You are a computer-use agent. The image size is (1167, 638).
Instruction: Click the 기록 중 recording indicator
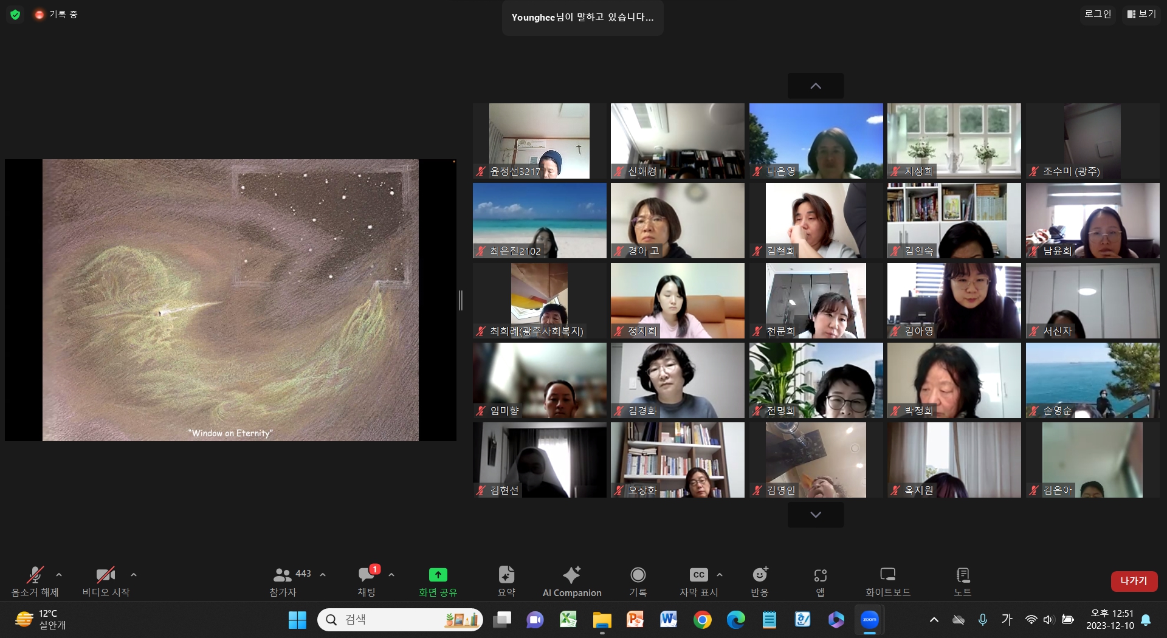click(x=57, y=15)
